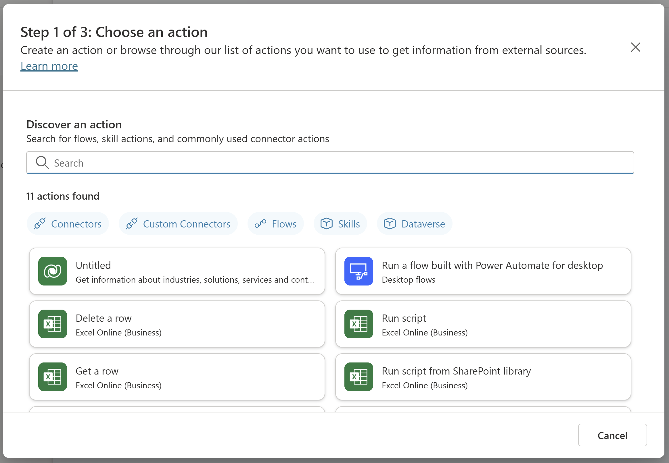Click the Learn more hyperlink
The image size is (669, 463).
pyautogui.click(x=49, y=65)
